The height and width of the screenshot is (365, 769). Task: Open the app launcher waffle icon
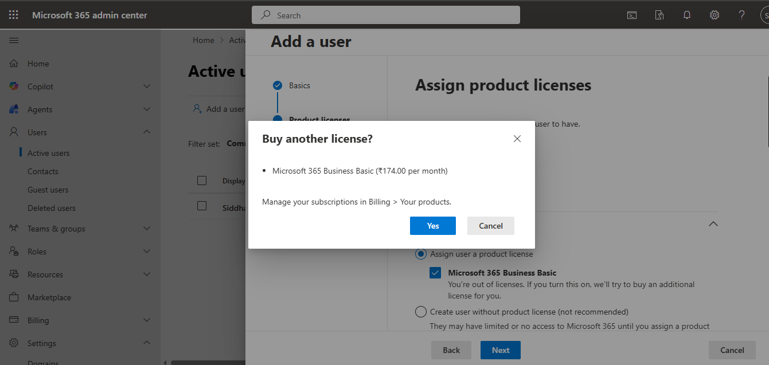tap(14, 15)
